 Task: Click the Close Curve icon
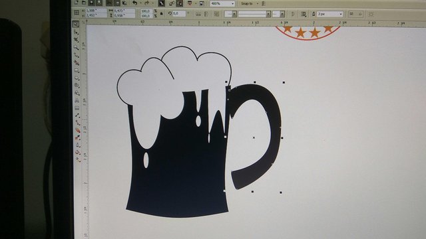click(x=293, y=14)
